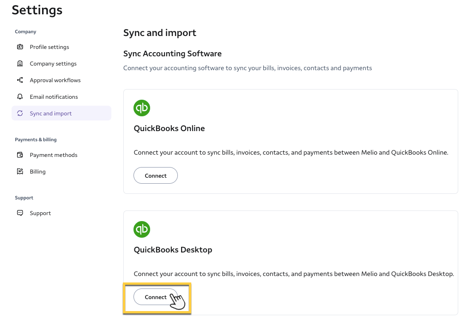Click the QuickBooks Desktop card title

click(x=173, y=250)
